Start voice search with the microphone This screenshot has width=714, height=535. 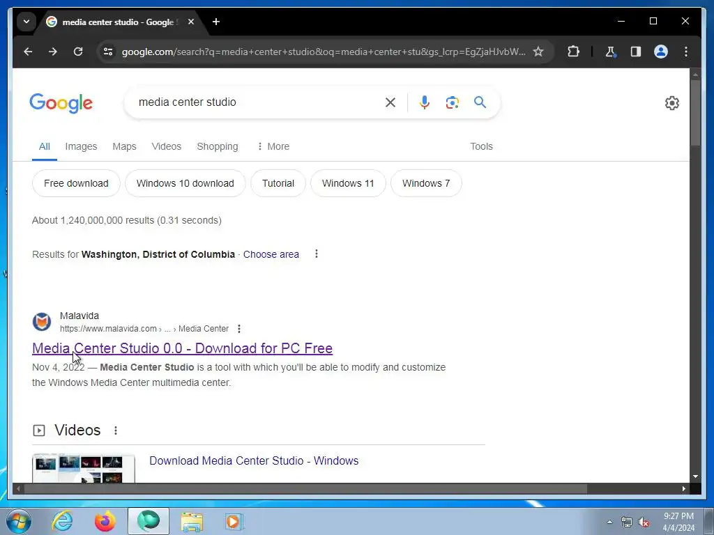click(425, 102)
